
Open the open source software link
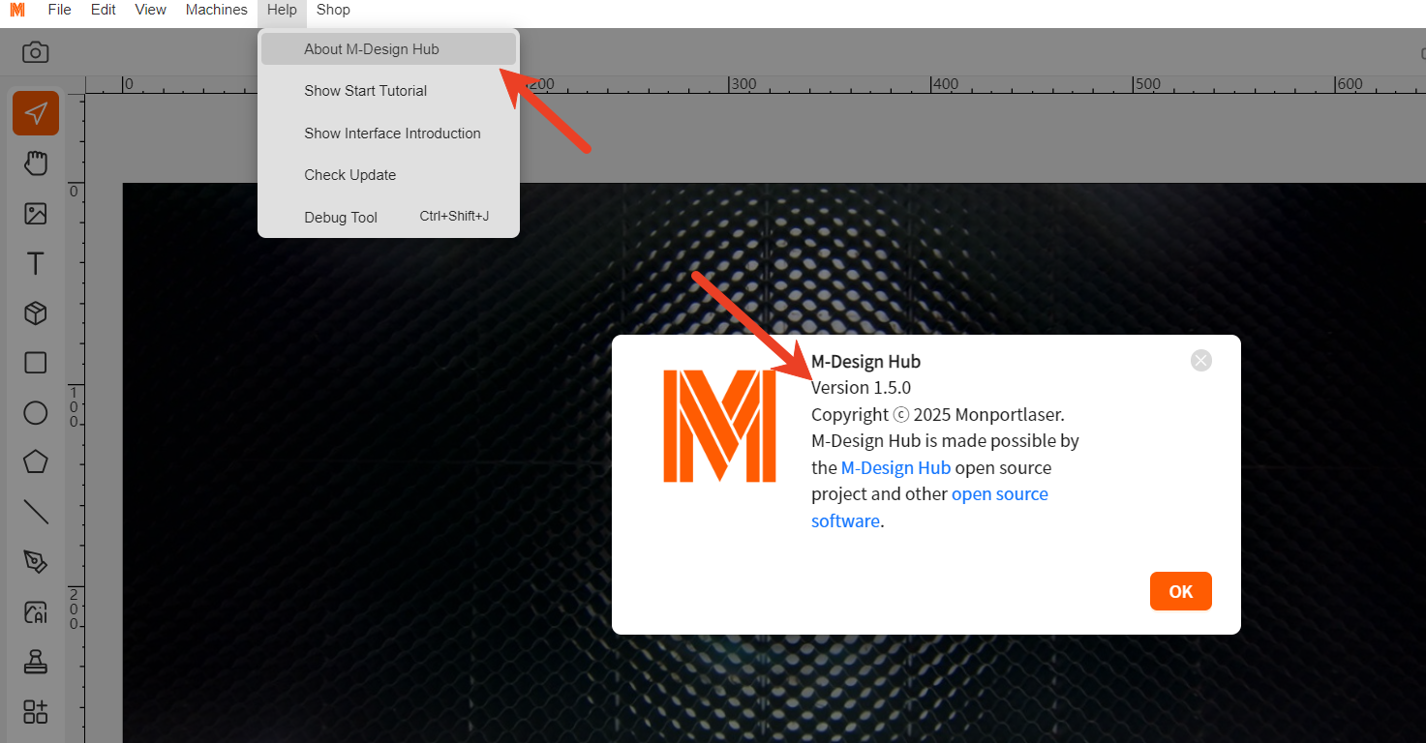click(x=929, y=507)
